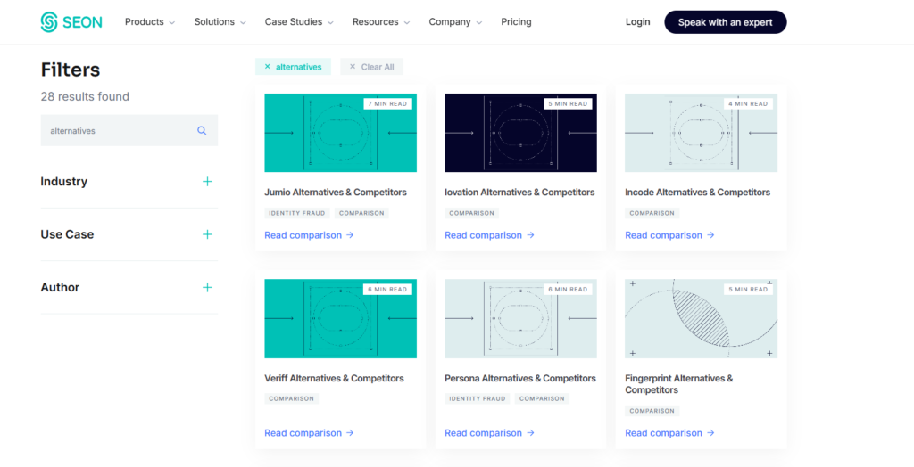Click the 7 MIN READ badge
The width and height of the screenshot is (914, 467).
[387, 103]
